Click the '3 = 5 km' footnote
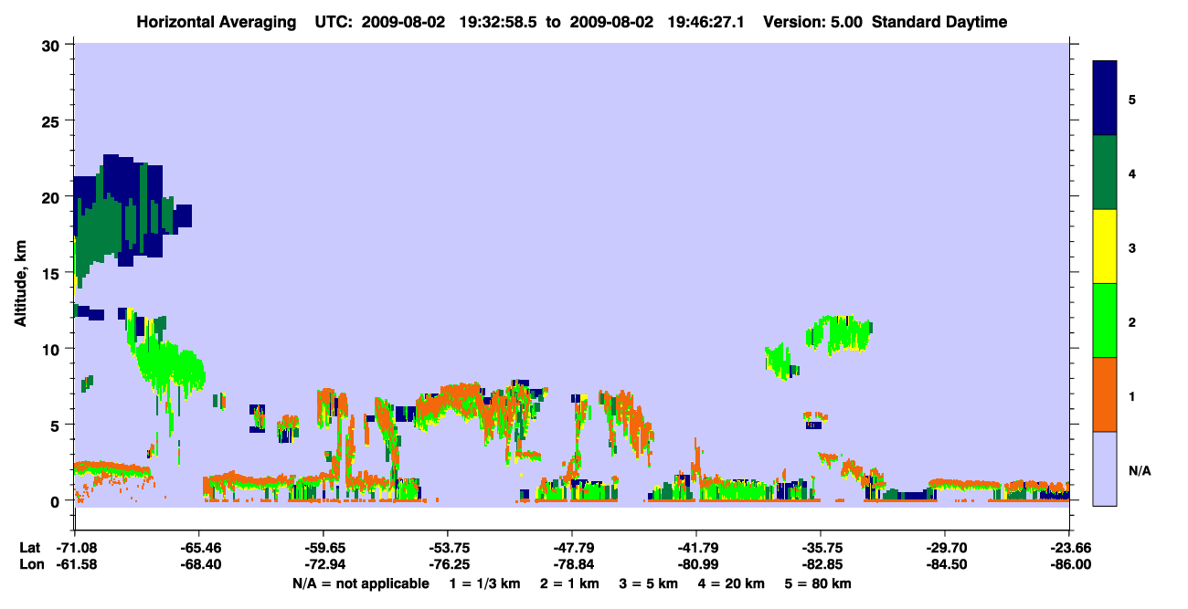1188x609 pixels. coord(648,583)
